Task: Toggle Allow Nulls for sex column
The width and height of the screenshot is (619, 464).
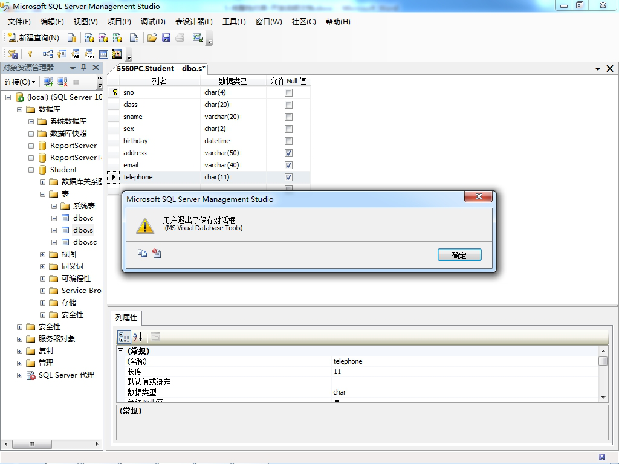Action: click(x=288, y=129)
